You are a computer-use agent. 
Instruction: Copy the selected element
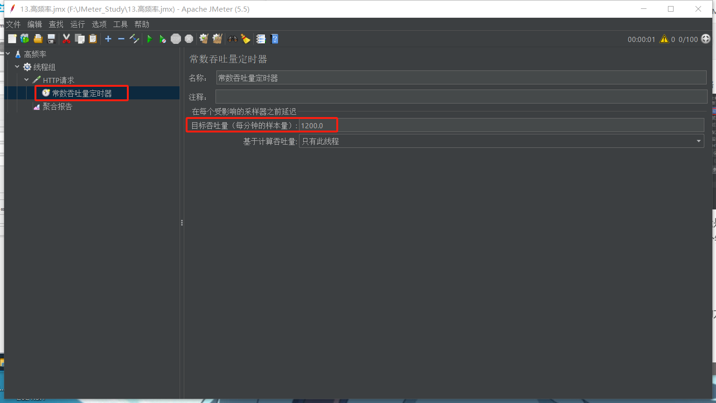click(x=80, y=39)
